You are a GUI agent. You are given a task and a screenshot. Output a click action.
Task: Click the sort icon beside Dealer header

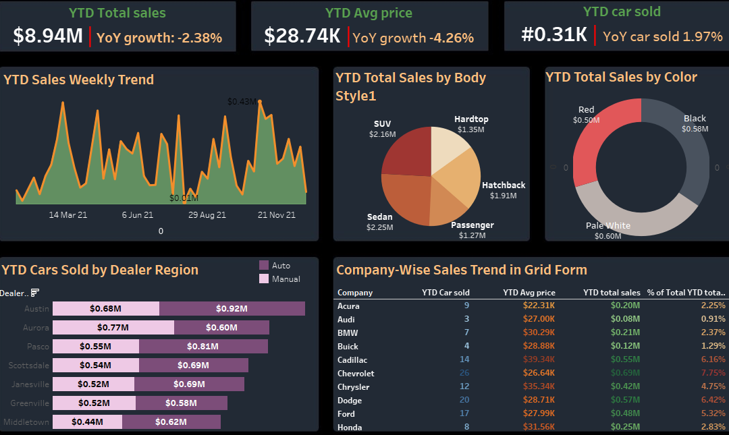tap(35, 293)
